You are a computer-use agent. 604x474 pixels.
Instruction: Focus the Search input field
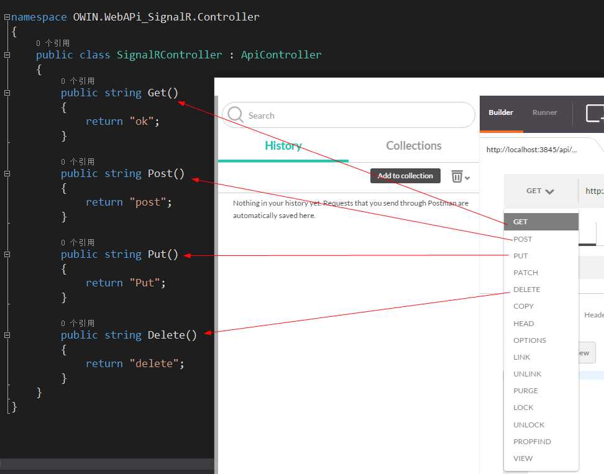[x=348, y=115]
